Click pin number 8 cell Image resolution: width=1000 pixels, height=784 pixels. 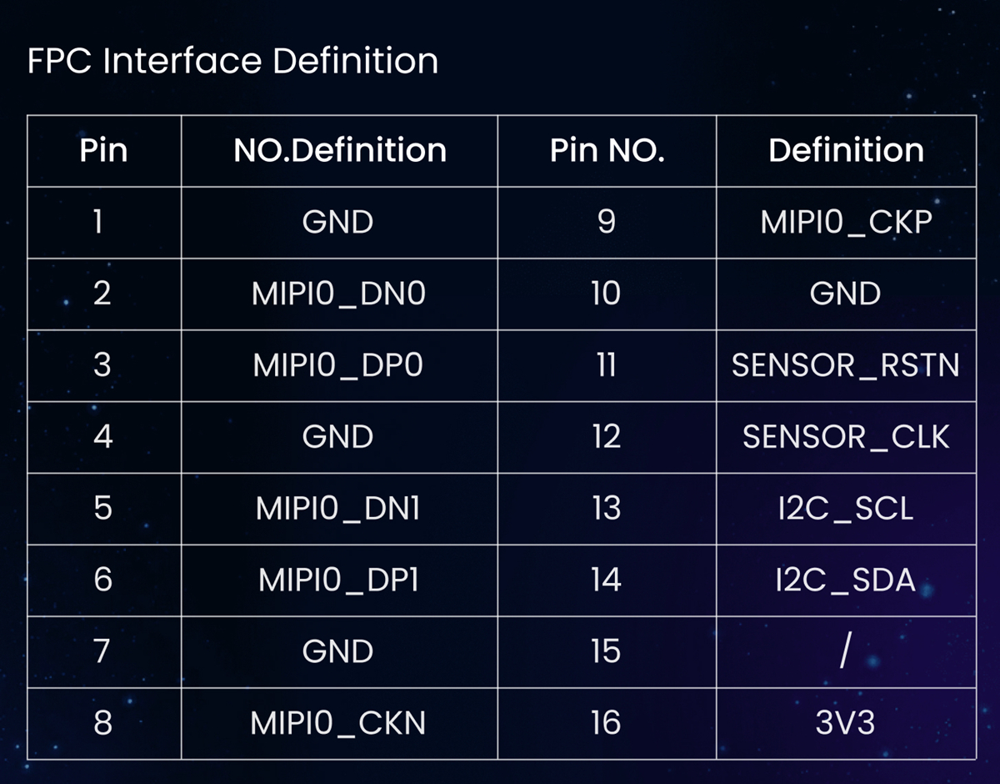tap(103, 723)
